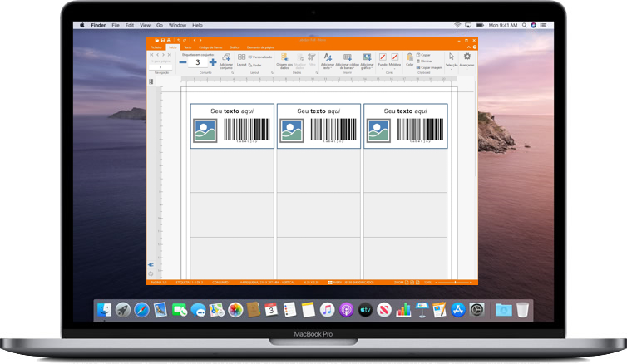Open Adicionar texto dropdown

tap(328, 61)
